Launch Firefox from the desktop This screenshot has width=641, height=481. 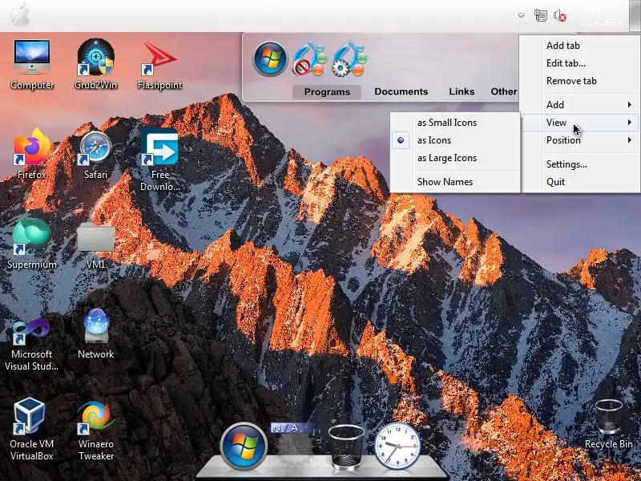[x=32, y=154]
